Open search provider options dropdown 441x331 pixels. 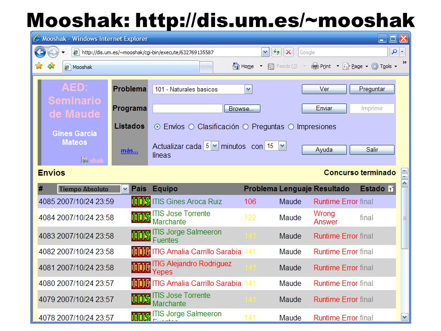[402, 52]
